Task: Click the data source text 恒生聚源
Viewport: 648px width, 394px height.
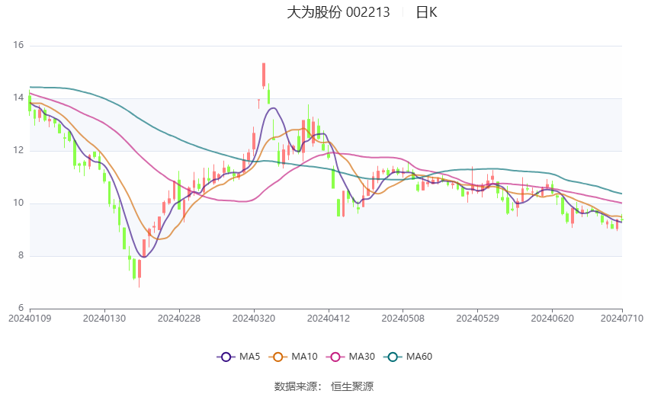Action: tap(352, 386)
